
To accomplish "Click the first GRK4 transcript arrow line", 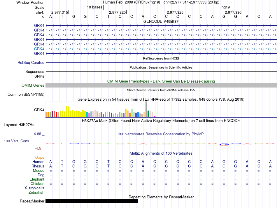I will pos(161,26).
